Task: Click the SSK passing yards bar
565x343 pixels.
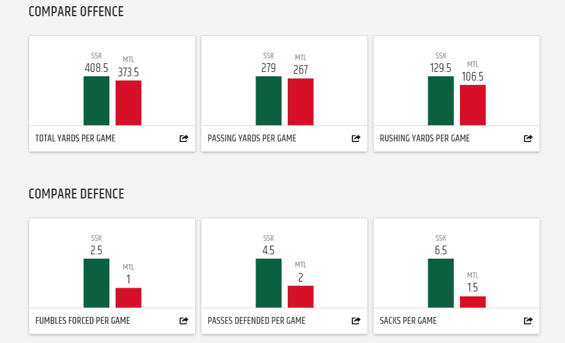Action: (x=269, y=100)
